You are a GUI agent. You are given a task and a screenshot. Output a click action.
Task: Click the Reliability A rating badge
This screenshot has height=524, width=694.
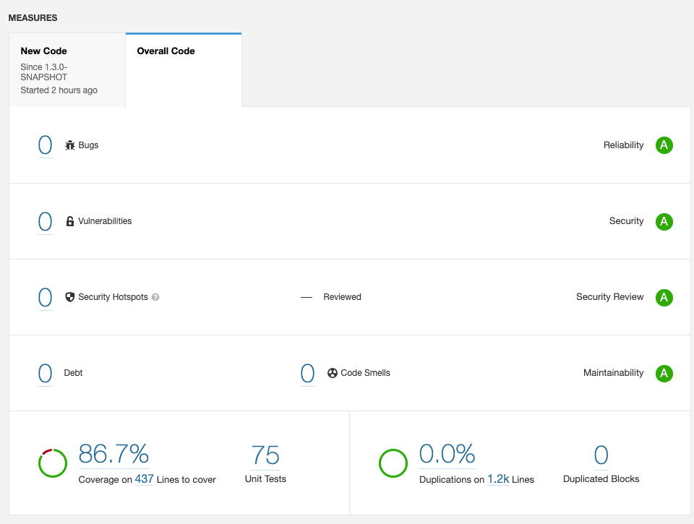(664, 145)
